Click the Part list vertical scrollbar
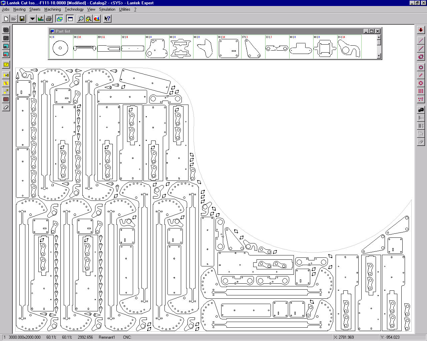 tap(379, 47)
